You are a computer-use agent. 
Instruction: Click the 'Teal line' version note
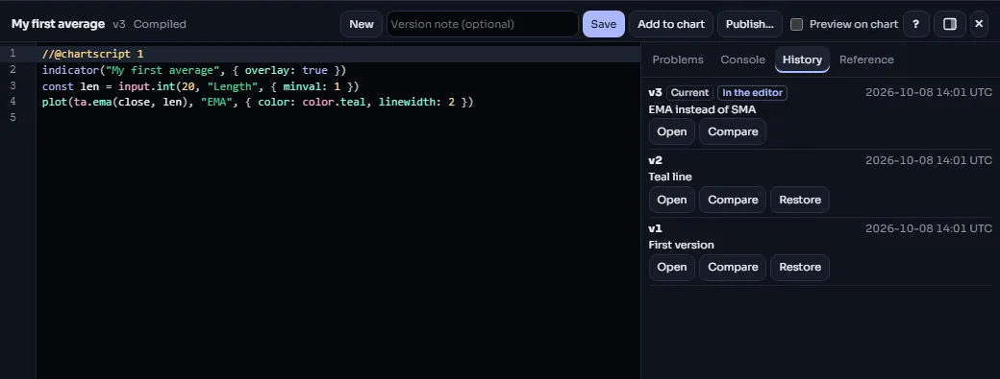669,177
